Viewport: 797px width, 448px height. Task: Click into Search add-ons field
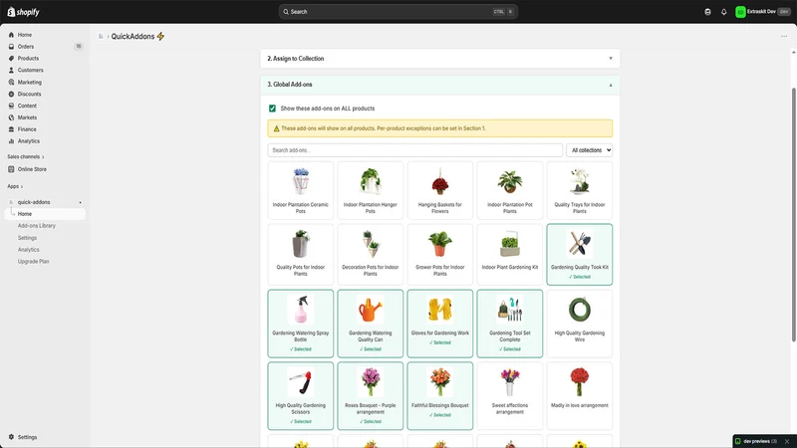pos(414,150)
